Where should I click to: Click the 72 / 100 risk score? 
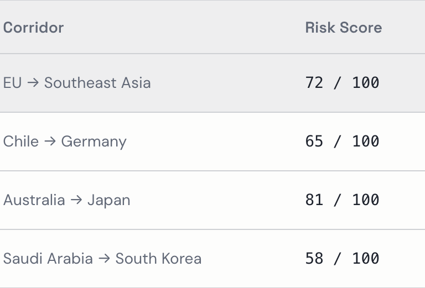pos(342,83)
